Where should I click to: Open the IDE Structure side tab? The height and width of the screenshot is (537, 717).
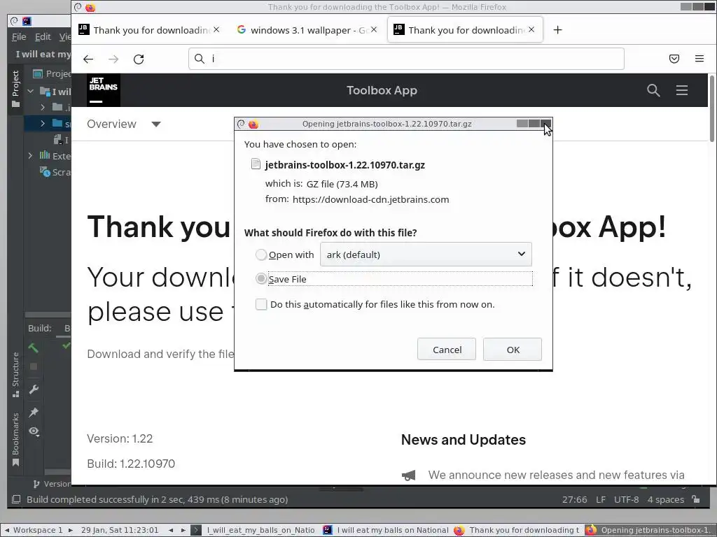[15, 375]
